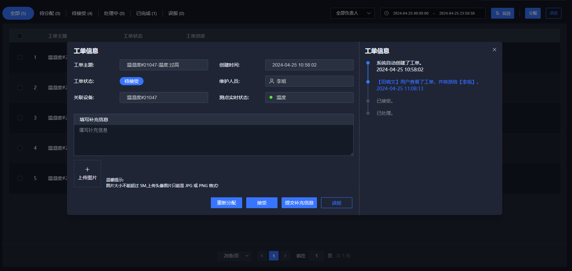Click the 提交补充信息 button
Screen dimensions: 572x271
[299, 203]
